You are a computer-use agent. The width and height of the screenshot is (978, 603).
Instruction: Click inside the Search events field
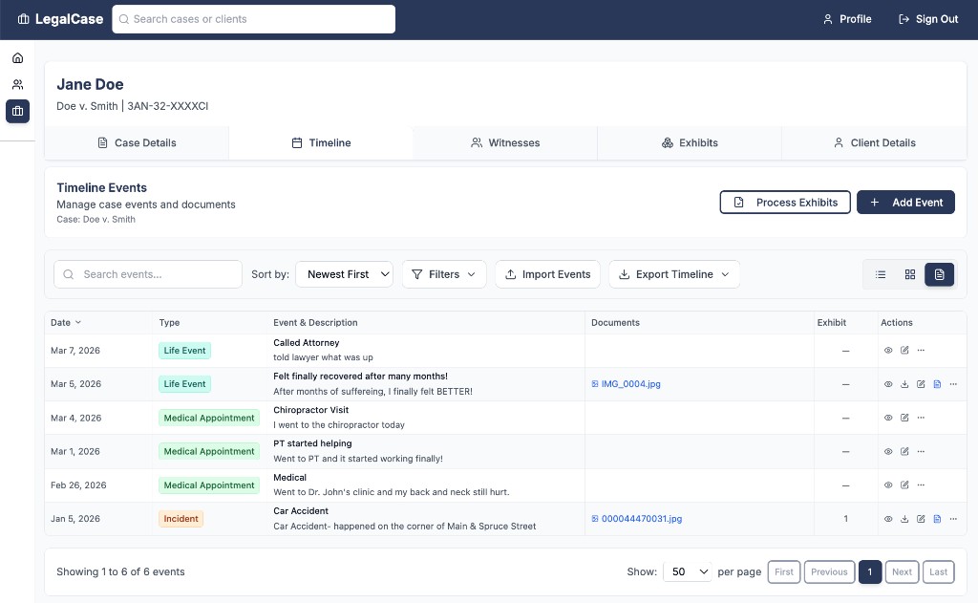tap(148, 274)
